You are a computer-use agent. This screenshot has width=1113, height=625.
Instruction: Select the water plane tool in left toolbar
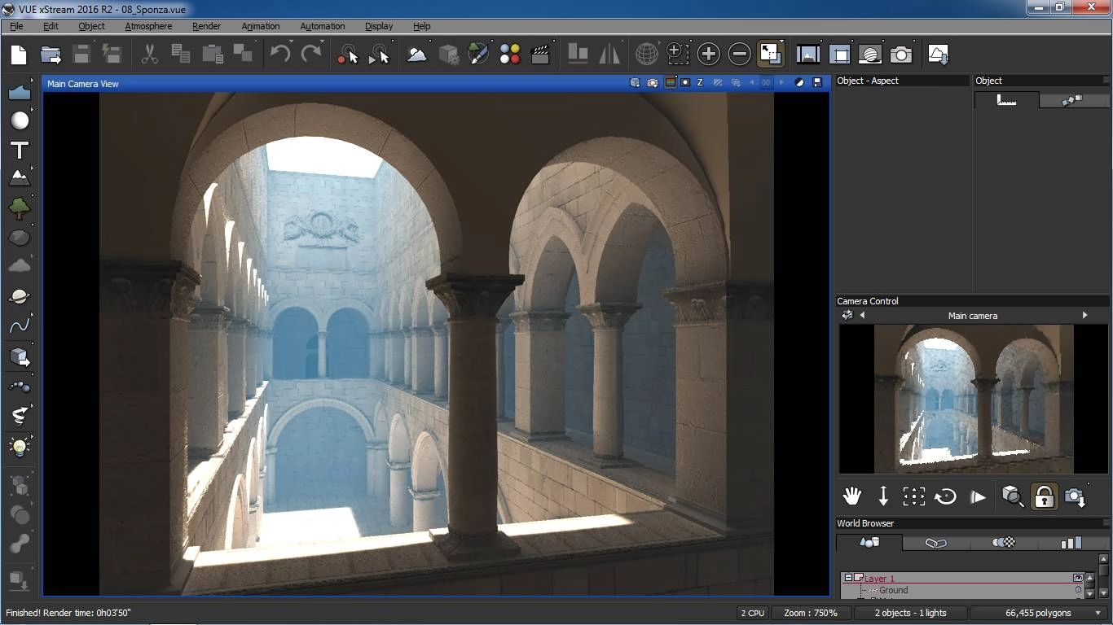(x=20, y=92)
